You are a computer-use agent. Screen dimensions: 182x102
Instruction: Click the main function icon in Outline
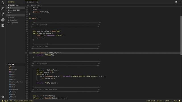[10, 72]
